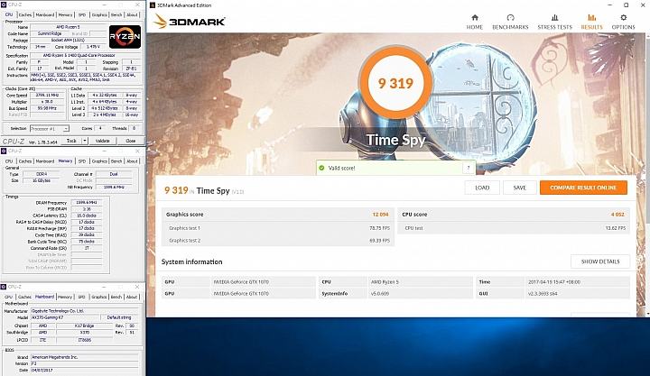Click the AX370-Gaming K7 model field in the Mainboard window
The height and width of the screenshot is (376, 650).
click(x=65, y=317)
